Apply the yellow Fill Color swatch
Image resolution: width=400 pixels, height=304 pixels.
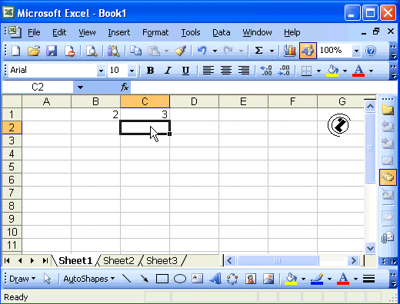(x=332, y=71)
